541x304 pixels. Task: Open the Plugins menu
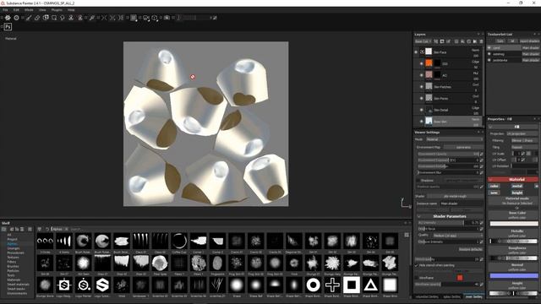(x=57, y=10)
